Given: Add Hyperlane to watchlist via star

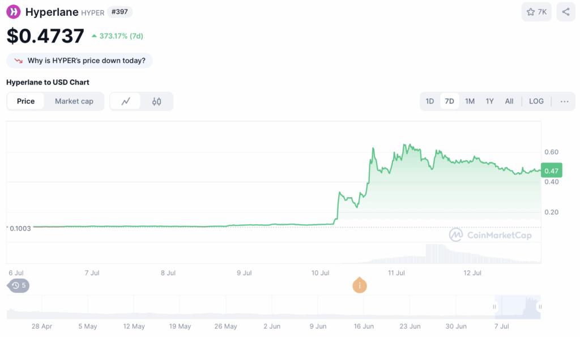Looking at the screenshot, I should [x=536, y=12].
